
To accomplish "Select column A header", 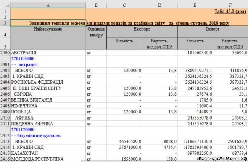I will 48,5.
